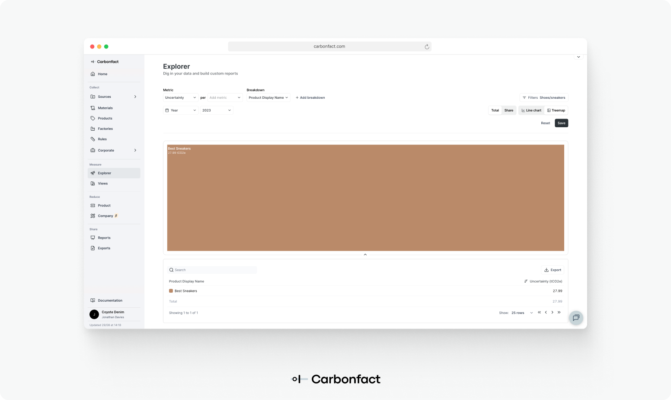Image resolution: width=671 pixels, height=400 pixels.
Task: Open the chat support bubble
Action: tap(576, 318)
